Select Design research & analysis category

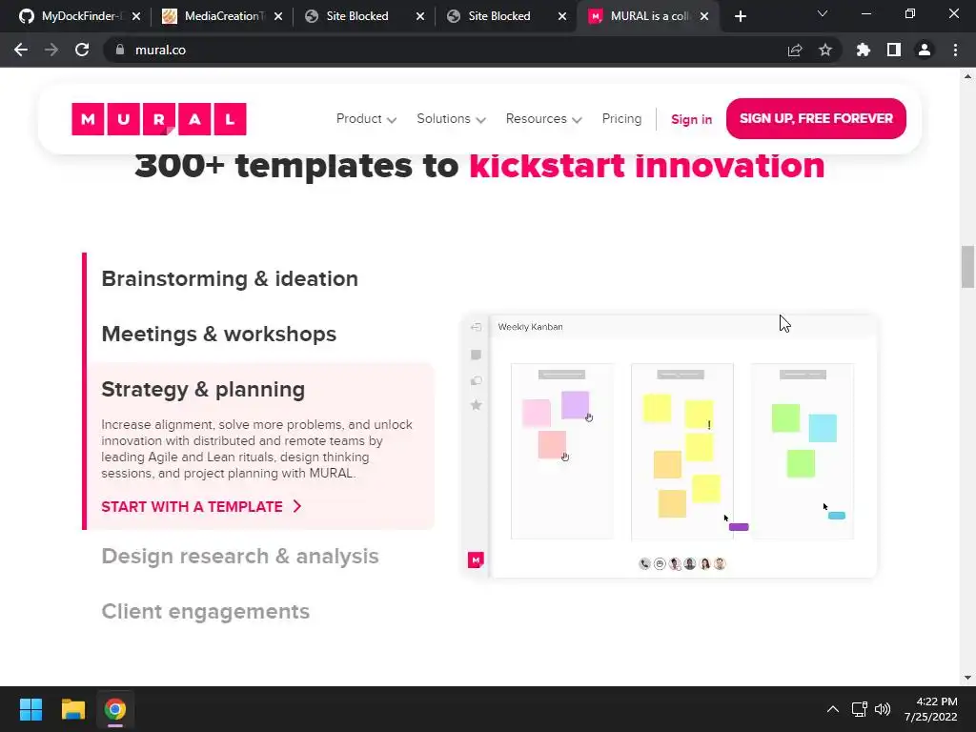pyautogui.click(x=239, y=557)
